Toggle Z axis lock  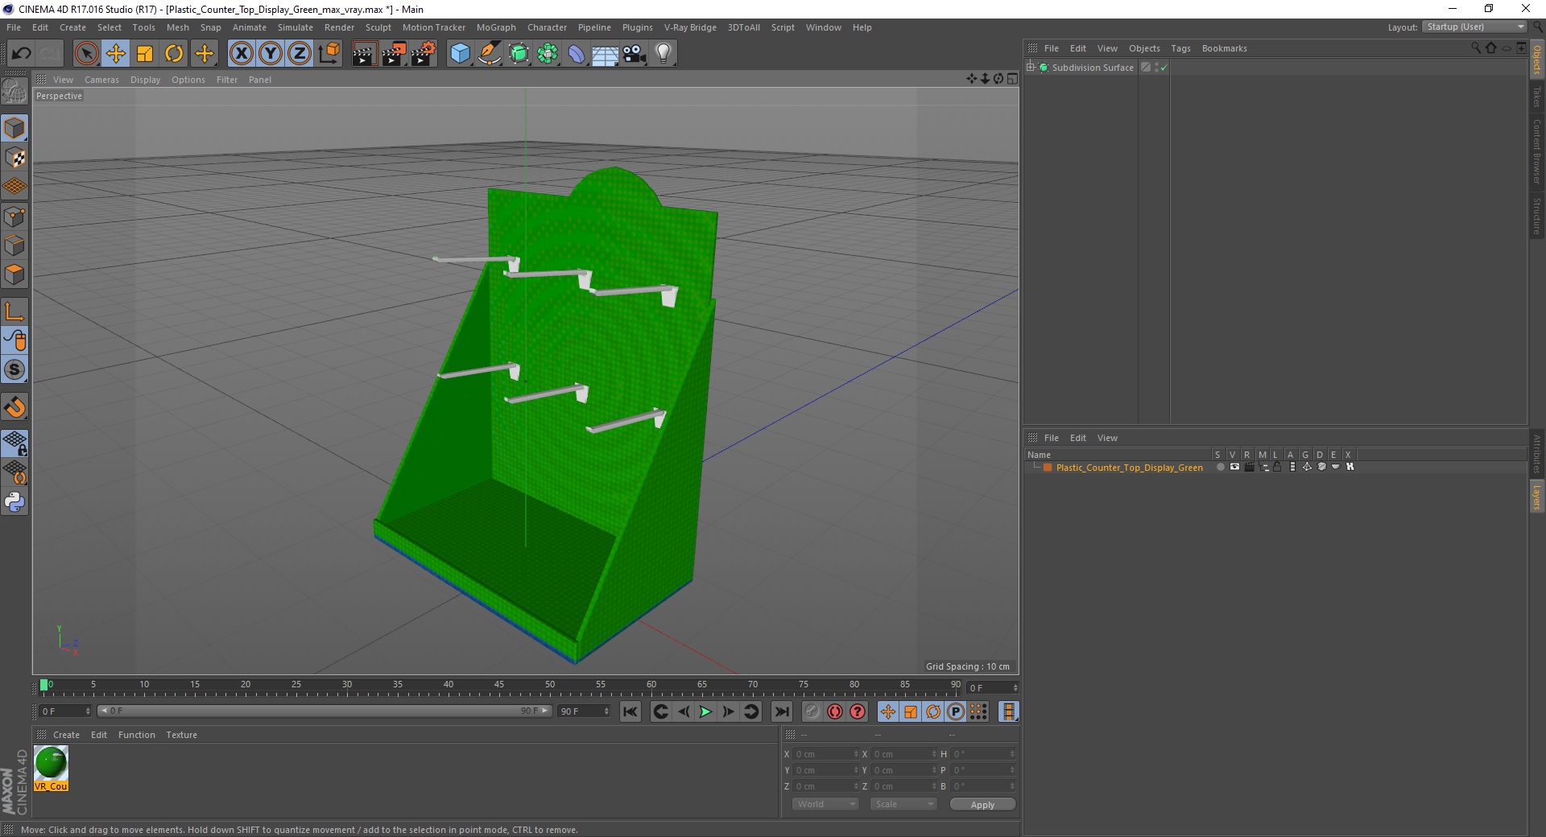(300, 54)
